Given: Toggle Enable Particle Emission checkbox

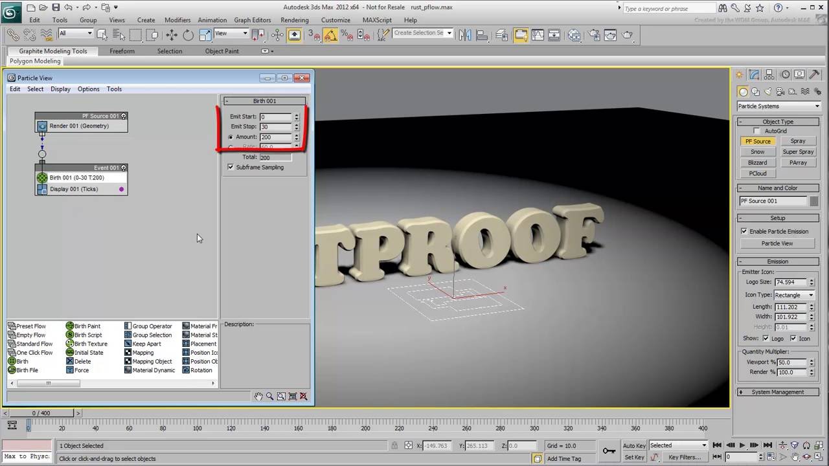Looking at the screenshot, I should click(744, 231).
